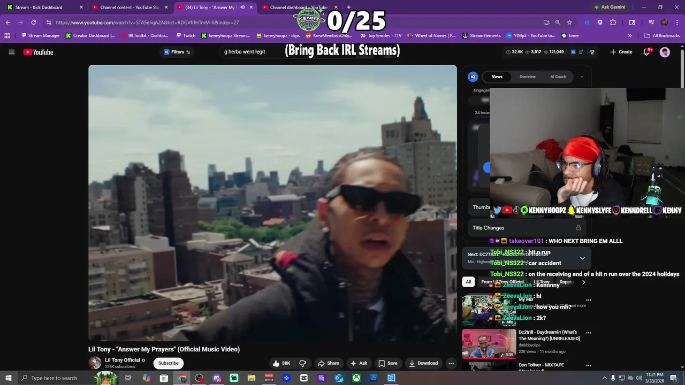Image resolution: width=685 pixels, height=385 pixels.
Task: Subscribe to Lil Tony Official
Action: pyautogui.click(x=168, y=363)
